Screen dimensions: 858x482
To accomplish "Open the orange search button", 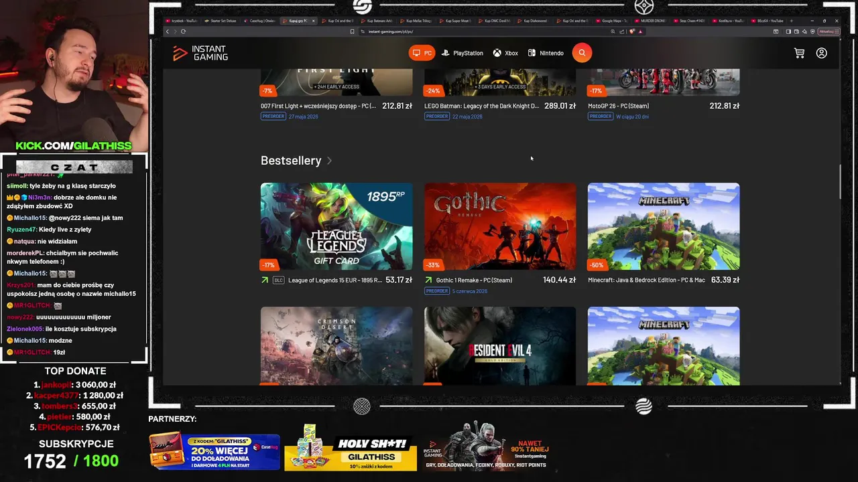I will [x=582, y=53].
